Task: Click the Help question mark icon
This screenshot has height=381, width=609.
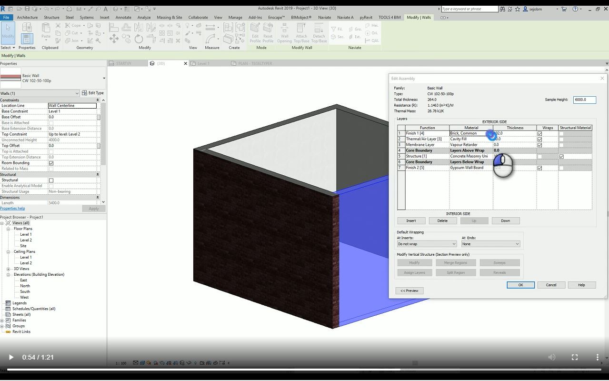Action: point(575,9)
